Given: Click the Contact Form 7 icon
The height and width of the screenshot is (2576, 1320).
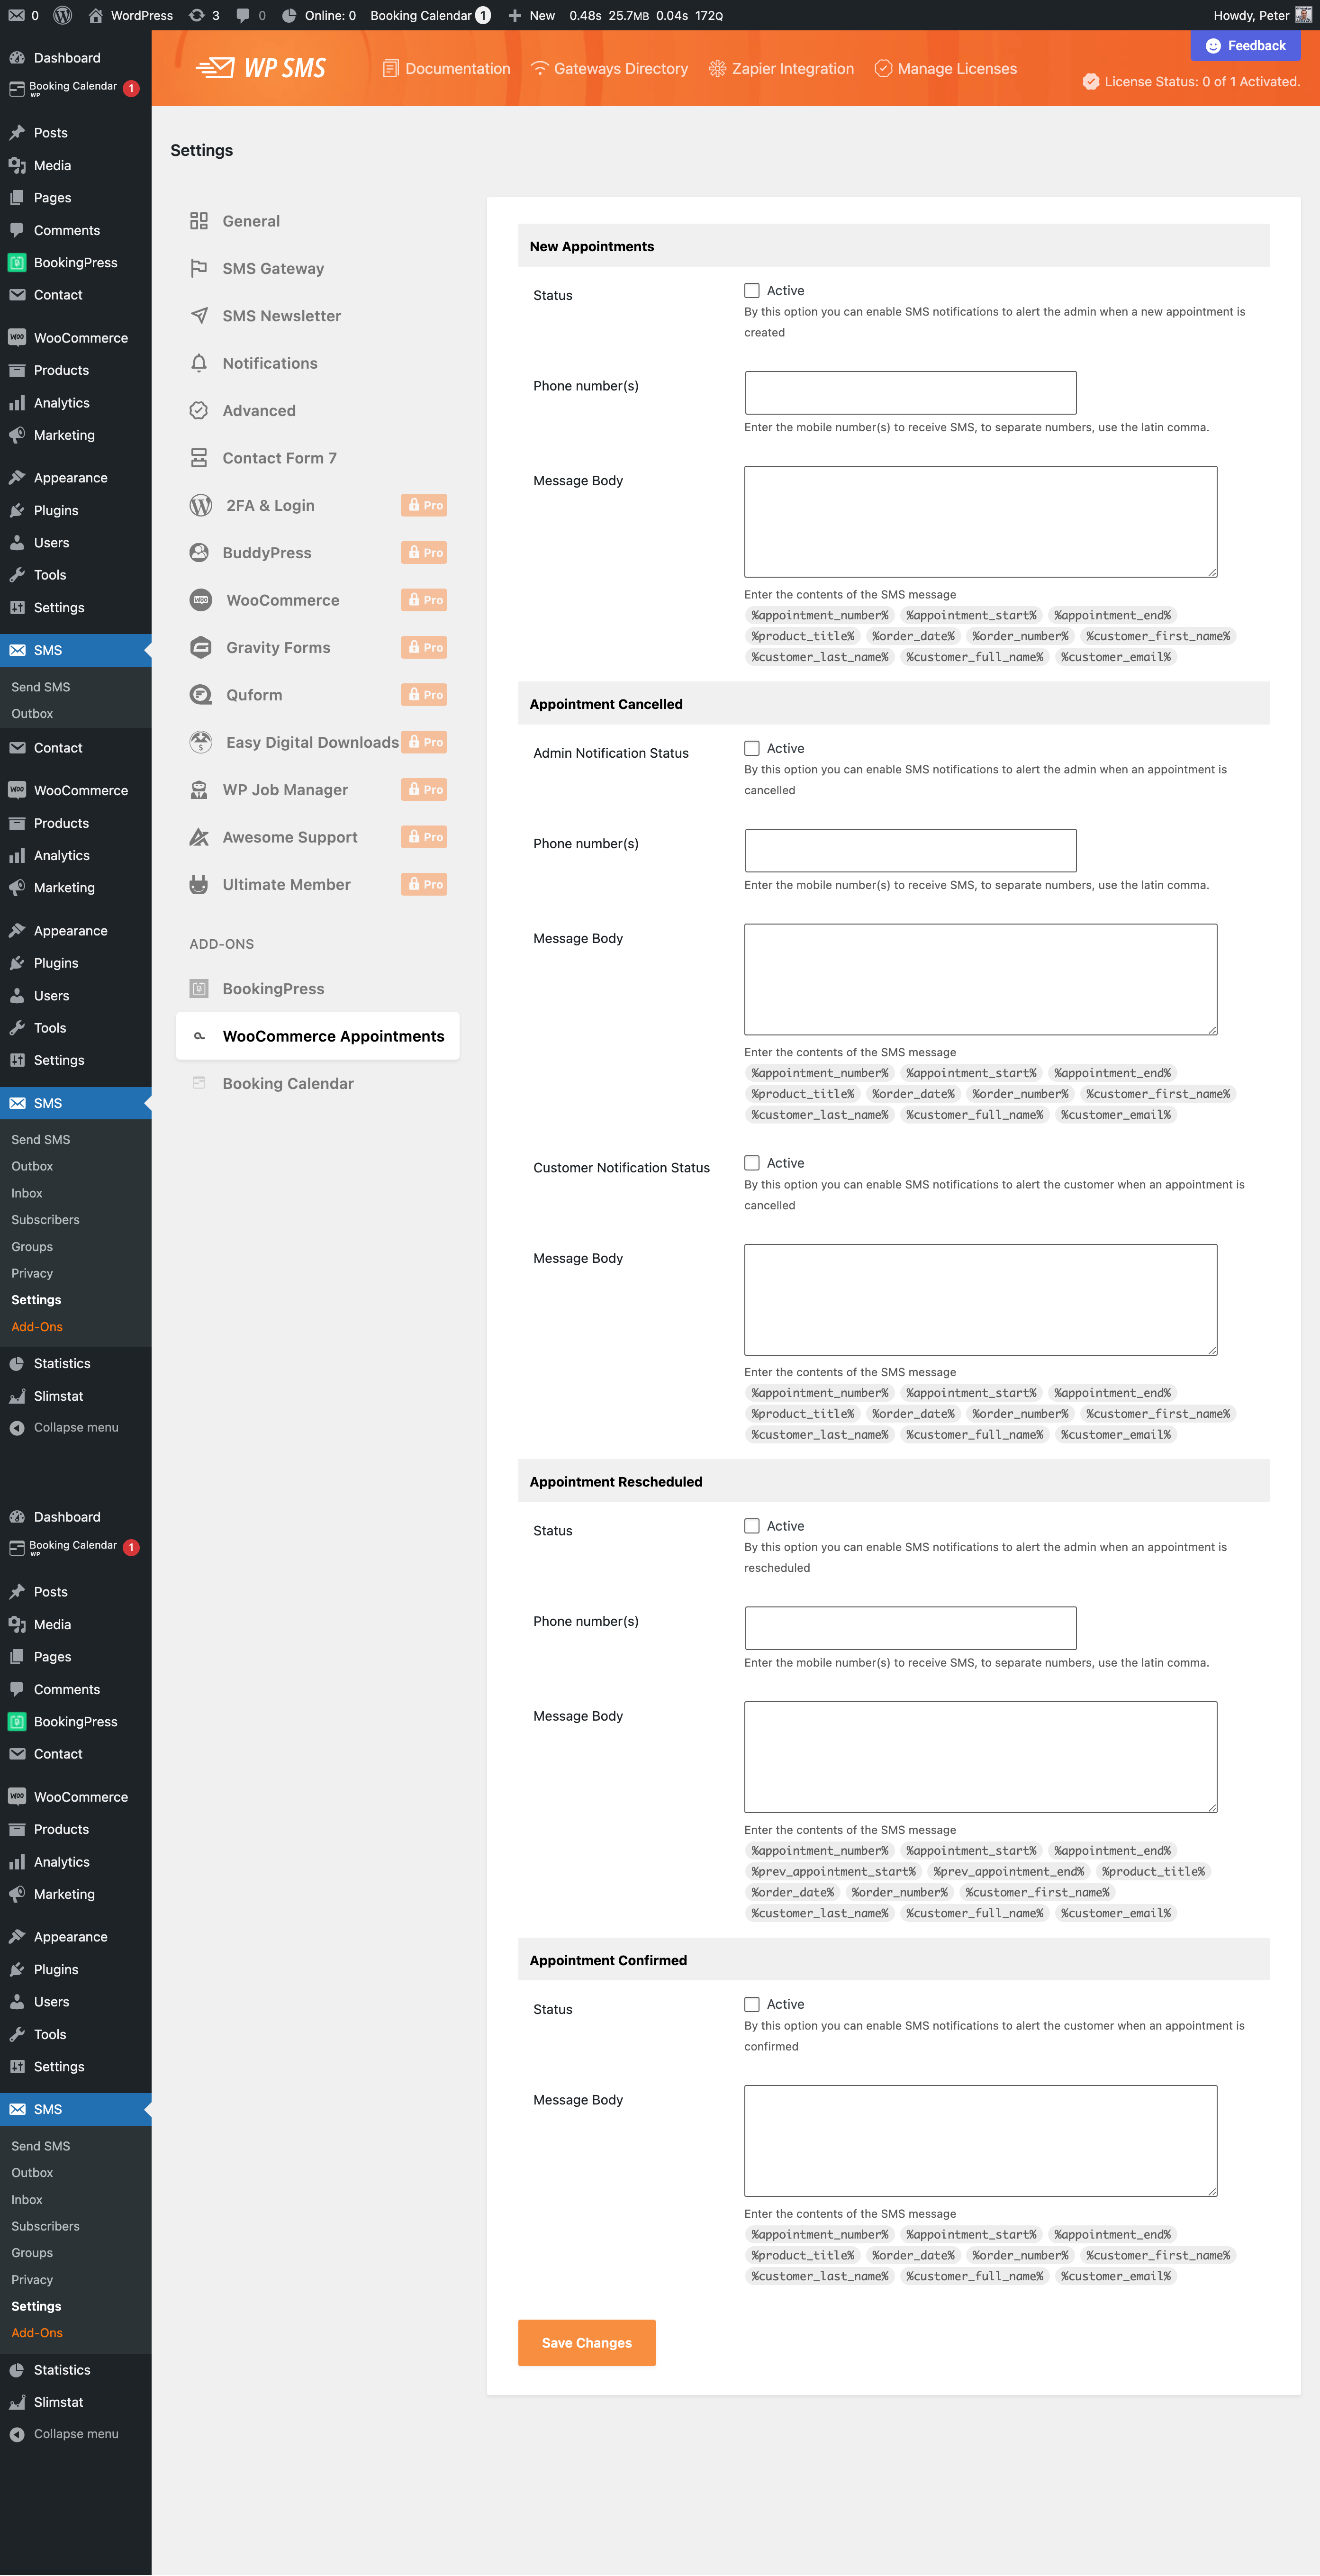Looking at the screenshot, I should pos(199,458).
